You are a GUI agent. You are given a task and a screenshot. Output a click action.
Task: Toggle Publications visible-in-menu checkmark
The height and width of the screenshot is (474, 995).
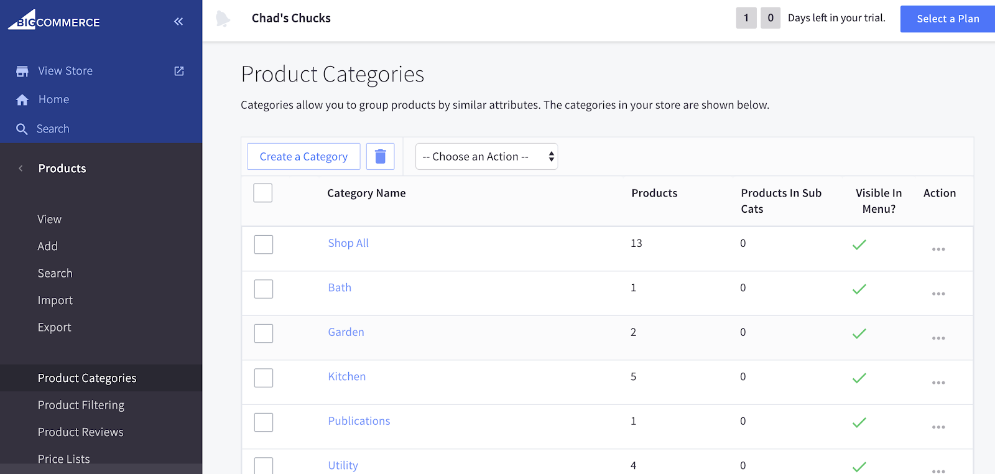coord(859,423)
